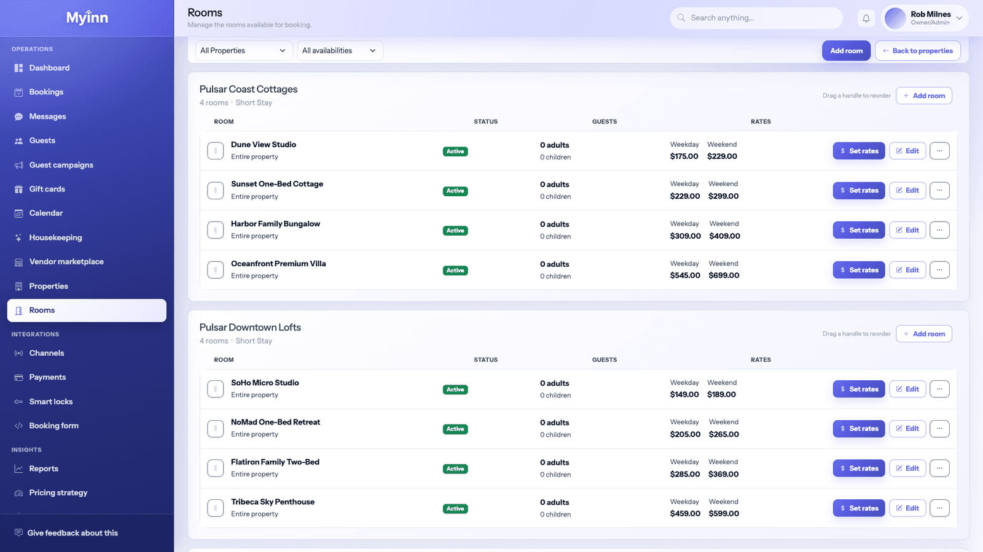Open Bookings from the sidebar
This screenshot has width=983, height=552.
[x=87, y=92]
